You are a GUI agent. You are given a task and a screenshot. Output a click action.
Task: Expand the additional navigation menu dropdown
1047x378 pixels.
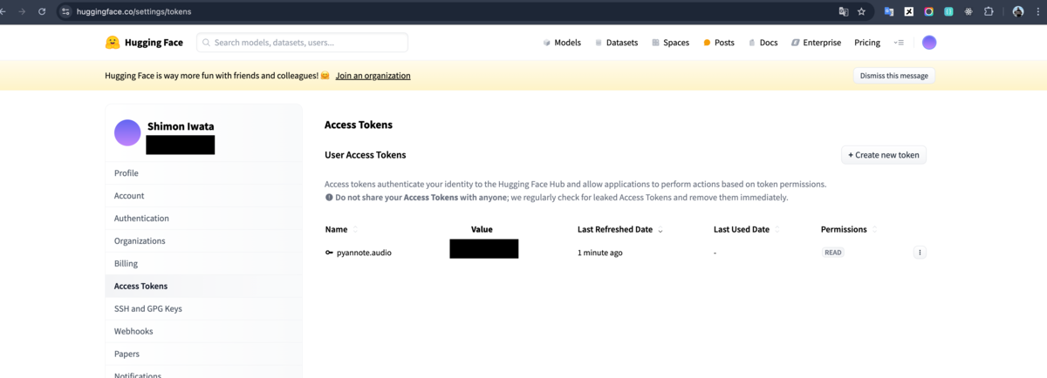click(899, 43)
